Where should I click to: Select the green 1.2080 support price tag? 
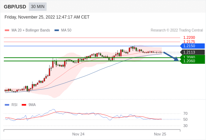(x=193, y=57)
